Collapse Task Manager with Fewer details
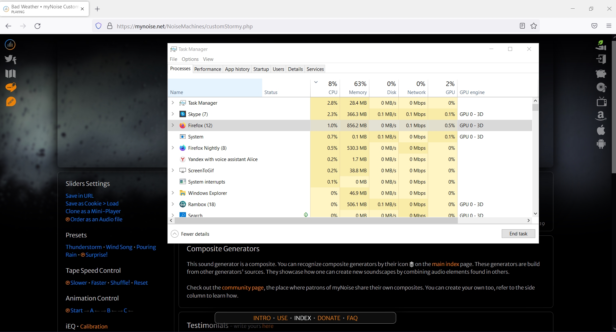This screenshot has width=616, height=332. (190, 234)
